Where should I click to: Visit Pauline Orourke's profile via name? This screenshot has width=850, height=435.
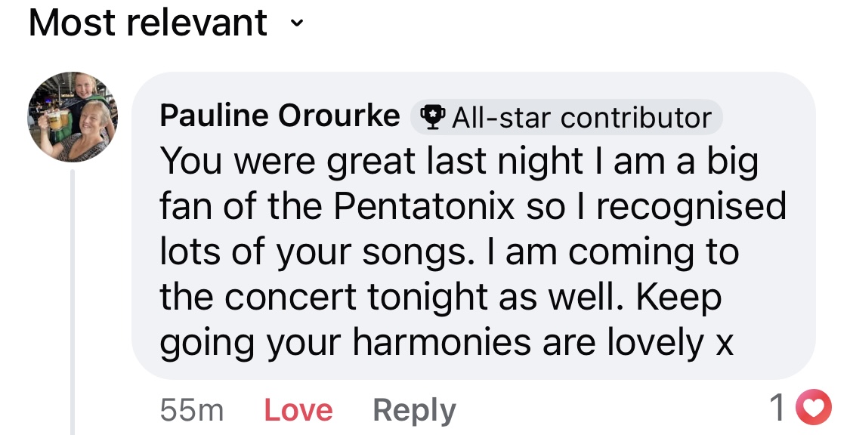pos(280,116)
